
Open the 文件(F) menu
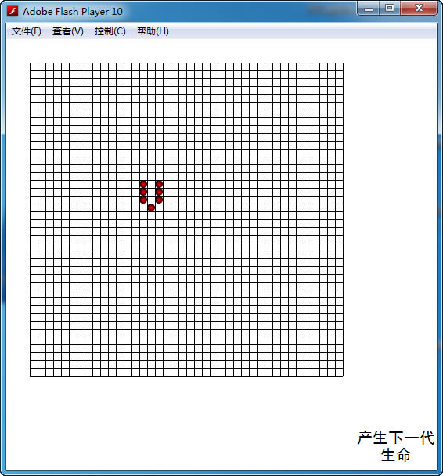(x=27, y=31)
